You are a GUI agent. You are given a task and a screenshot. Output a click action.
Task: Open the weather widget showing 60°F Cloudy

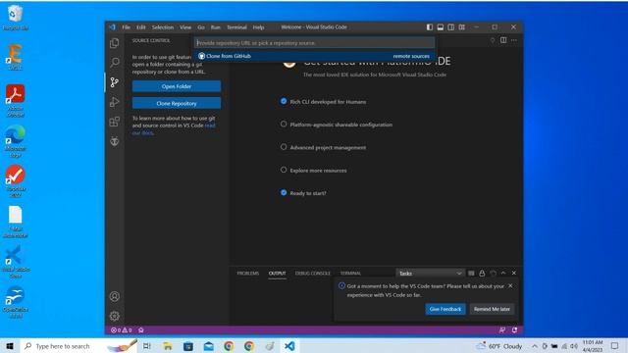[499, 346]
